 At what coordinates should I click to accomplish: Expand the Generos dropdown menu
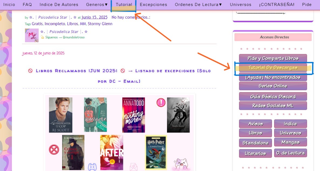[x=97, y=5]
